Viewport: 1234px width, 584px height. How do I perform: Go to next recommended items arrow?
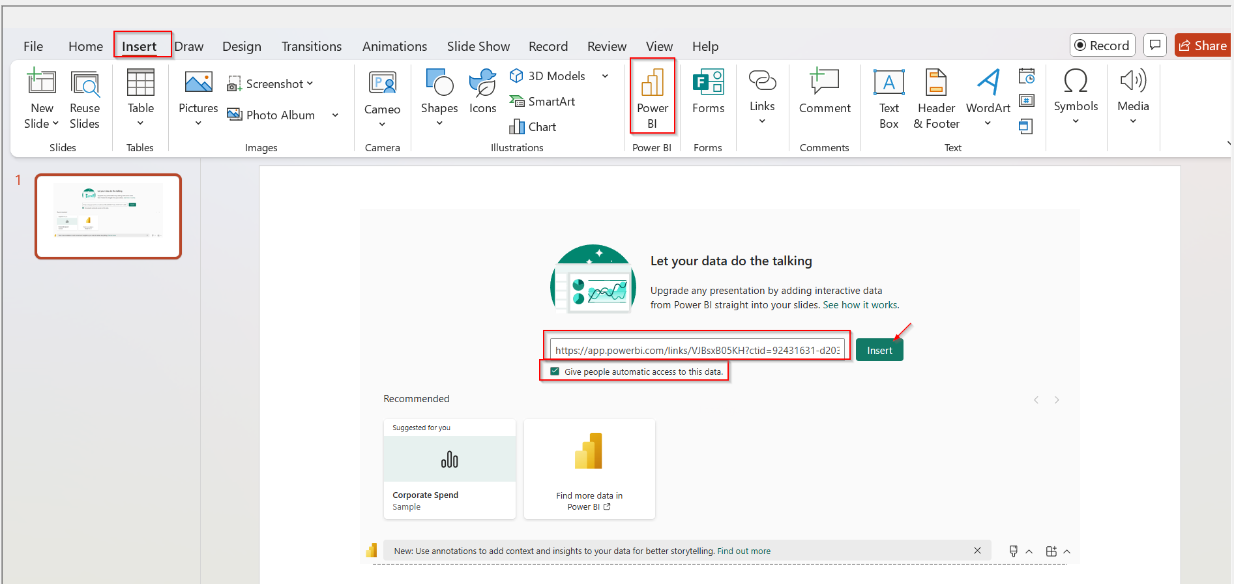[x=1057, y=400]
